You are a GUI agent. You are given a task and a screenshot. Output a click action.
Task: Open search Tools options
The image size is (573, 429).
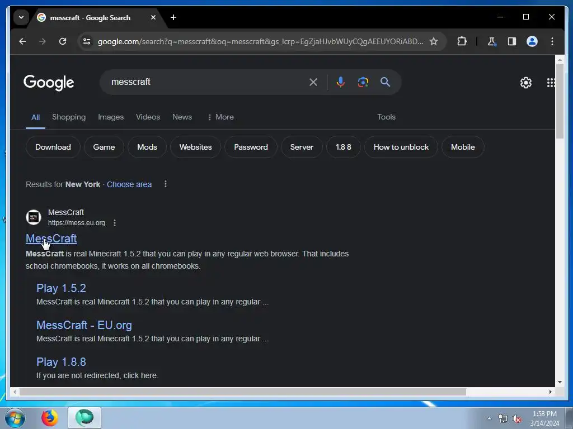coord(386,117)
